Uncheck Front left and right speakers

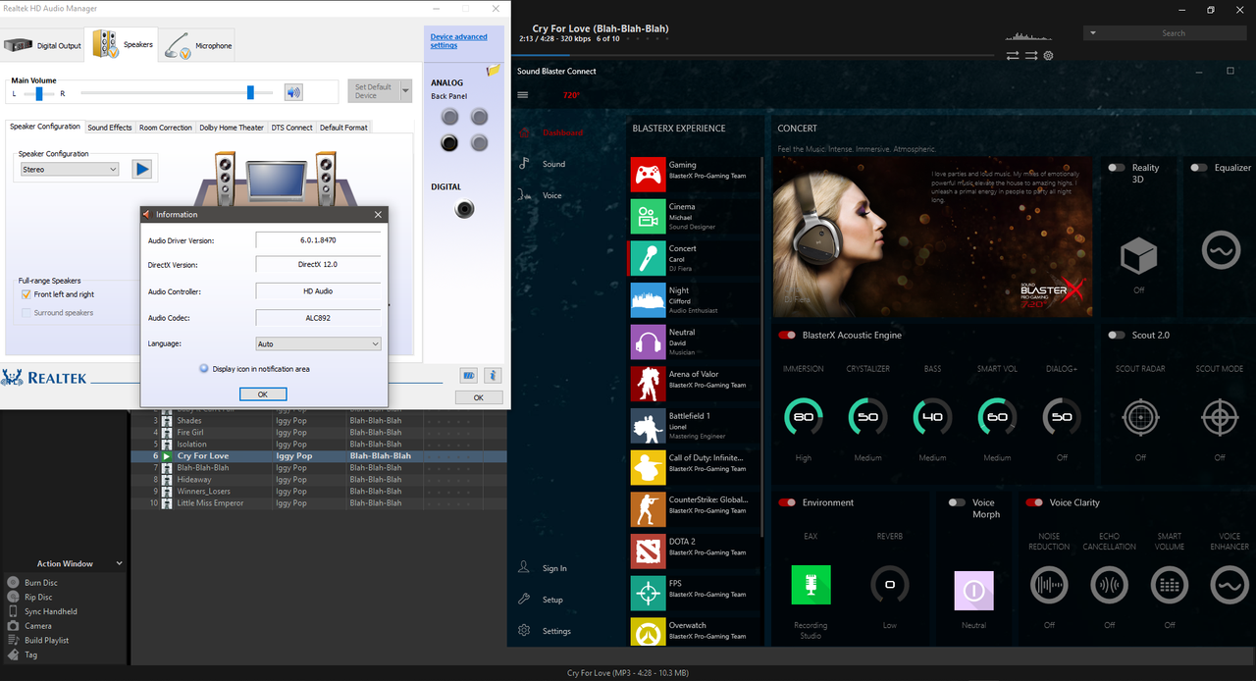(x=26, y=294)
